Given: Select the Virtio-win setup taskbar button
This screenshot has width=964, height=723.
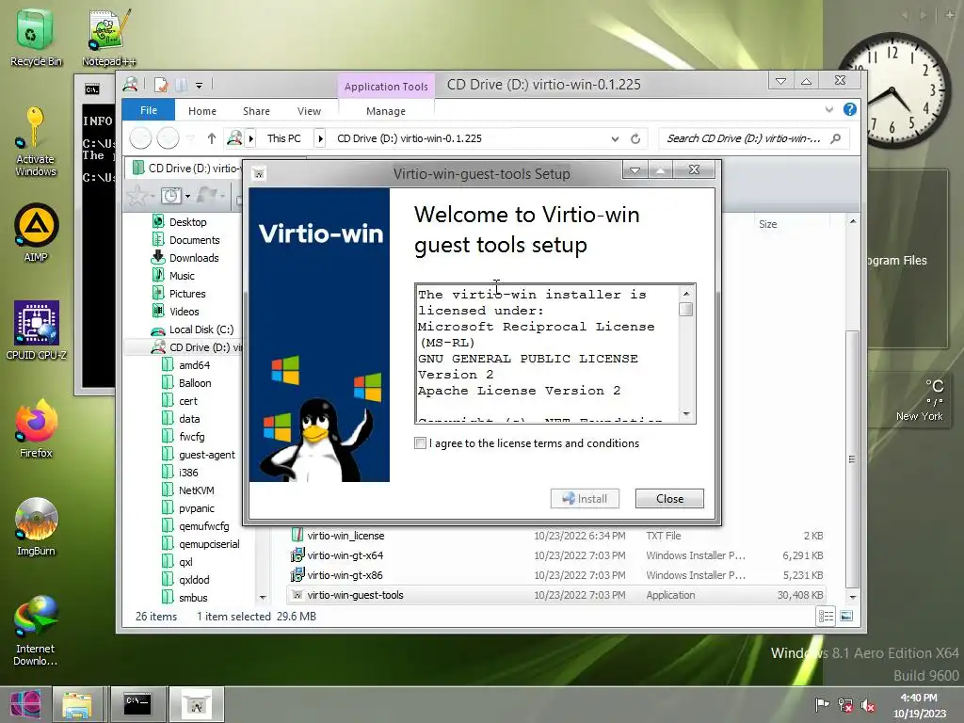Looking at the screenshot, I should click(x=197, y=704).
